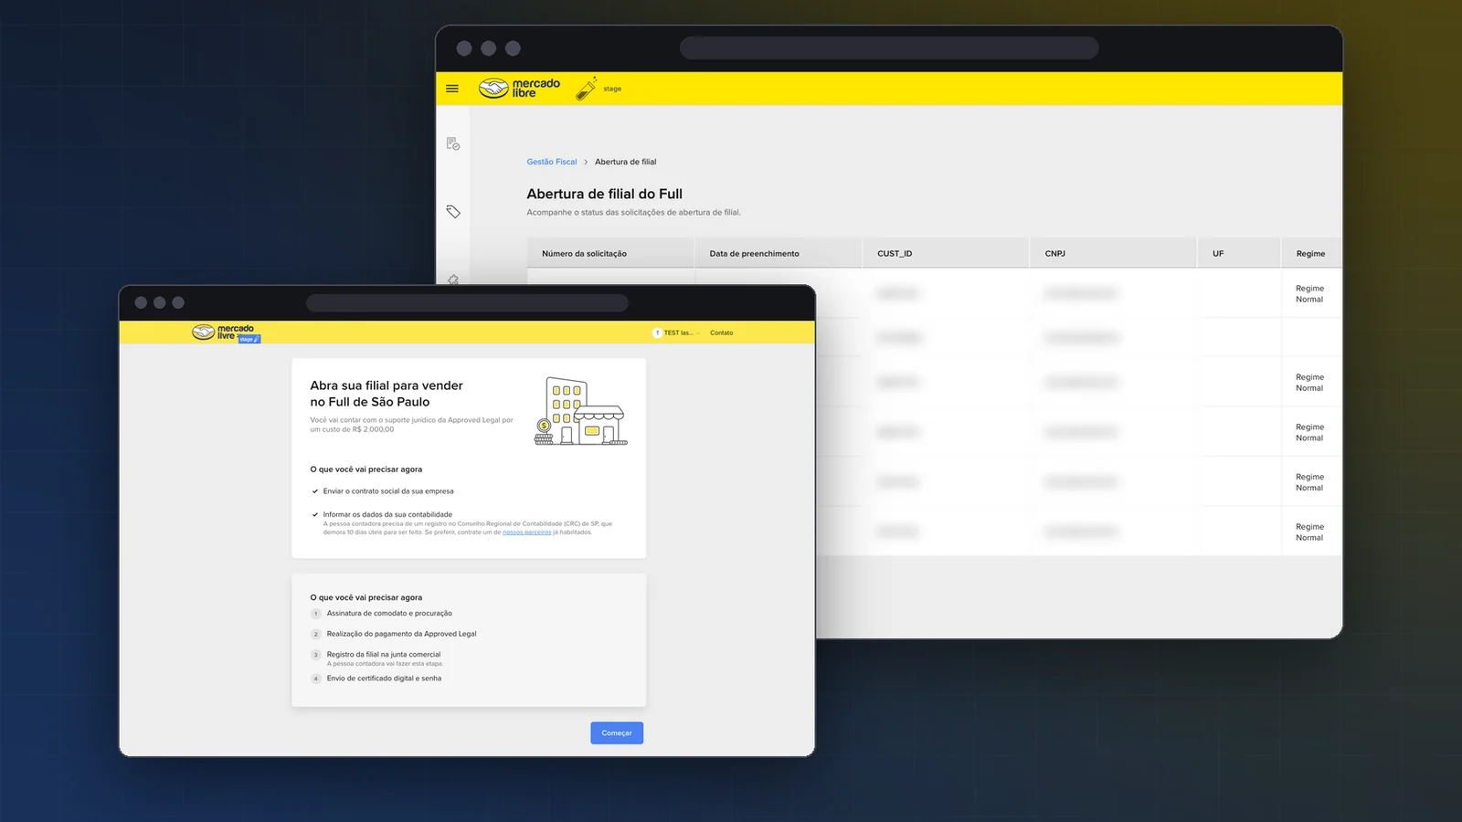
Task: Click the checkmark beside Informar os dados
Action: (x=315, y=514)
